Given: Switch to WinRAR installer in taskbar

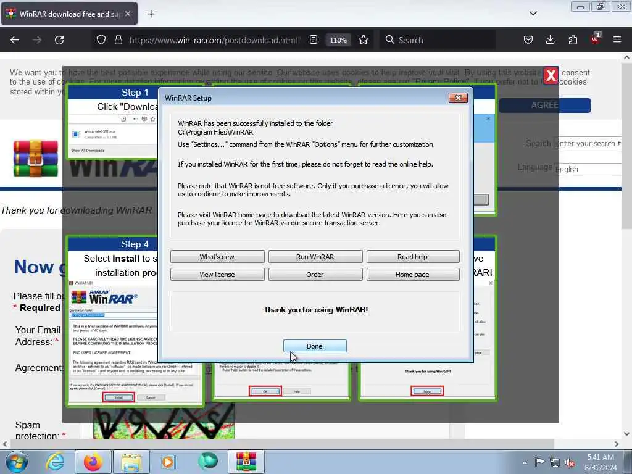Looking at the screenshot, I should coord(246,462).
